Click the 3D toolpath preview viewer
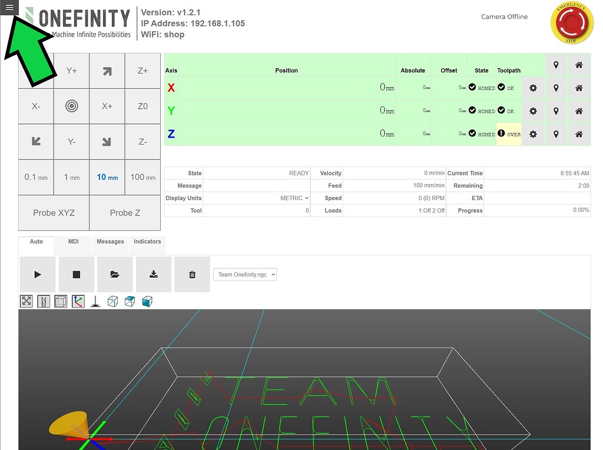The width and height of the screenshot is (603, 450). pos(304,379)
